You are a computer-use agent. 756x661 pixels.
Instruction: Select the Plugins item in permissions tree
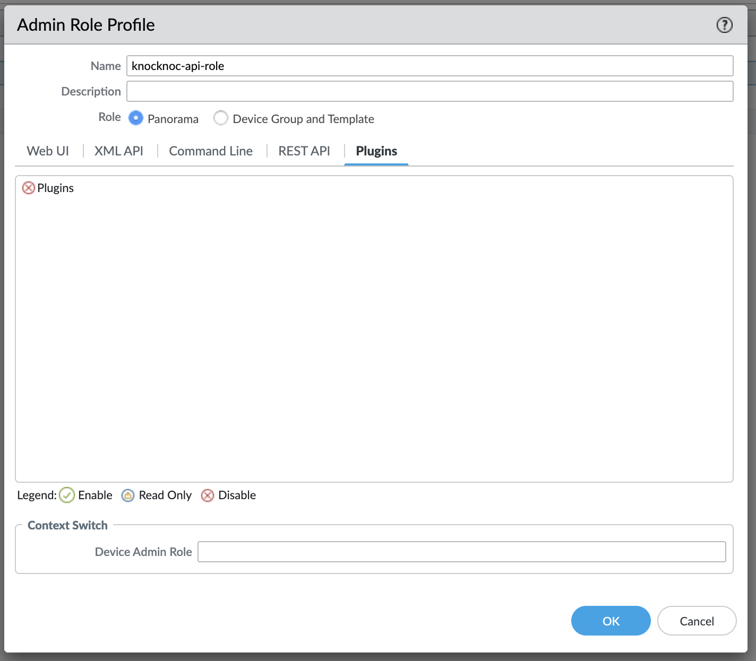tap(56, 188)
